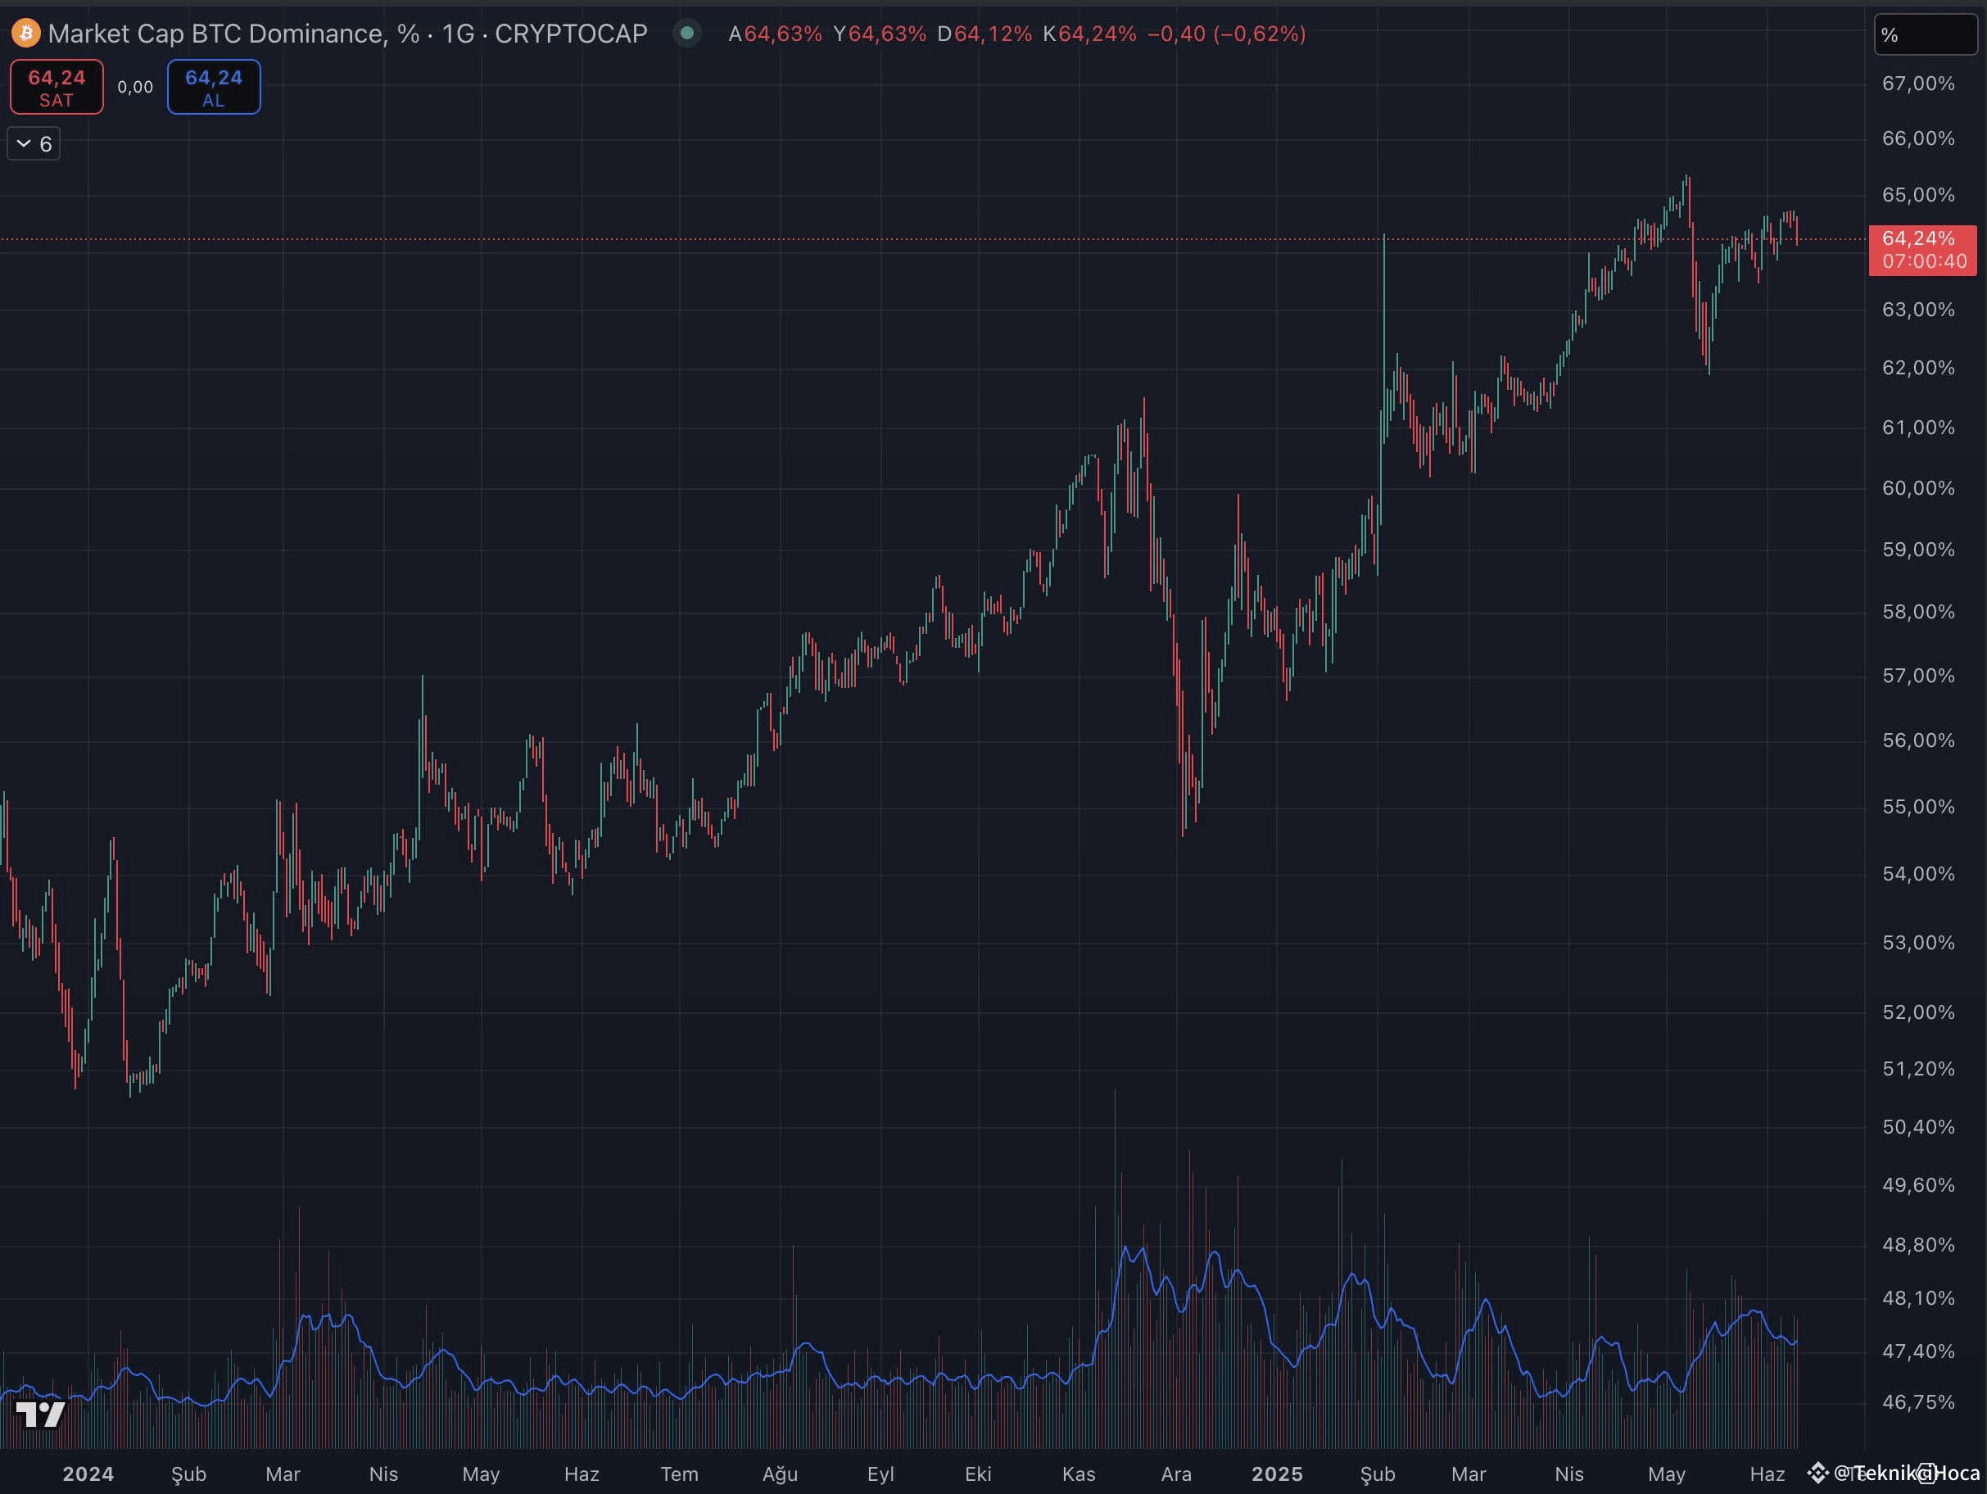Click the red 64,24% current price label

(x=1922, y=250)
